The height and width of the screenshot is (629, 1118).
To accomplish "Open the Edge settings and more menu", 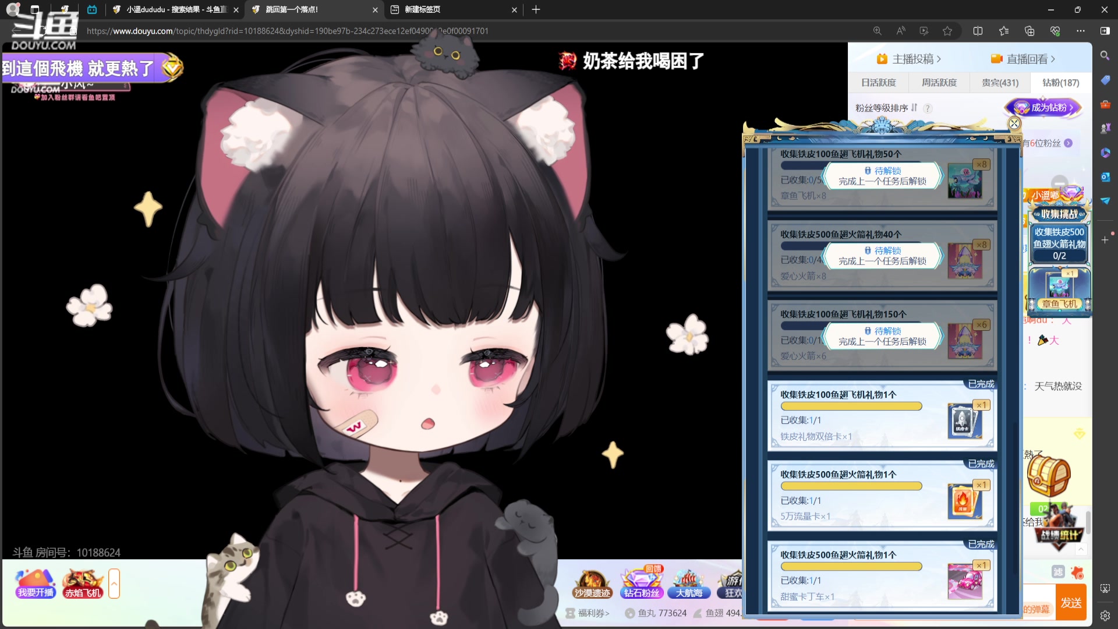I will pyautogui.click(x=1080, y=31).
